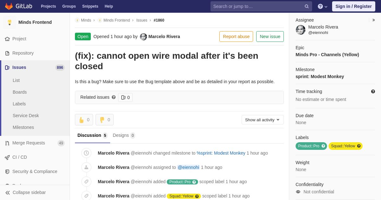Click the related issues count badge
This screenshot has height=200, width=381.
(x=125, y=97)
